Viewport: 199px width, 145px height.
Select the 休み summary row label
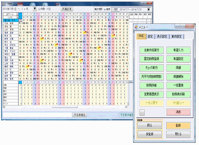click(x=11, y=101)
